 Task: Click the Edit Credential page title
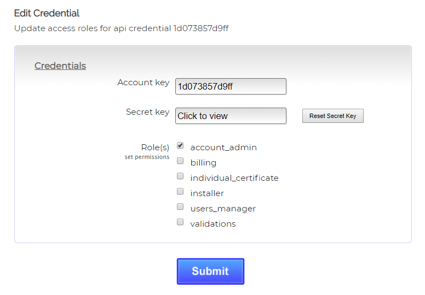coord(47,13)
